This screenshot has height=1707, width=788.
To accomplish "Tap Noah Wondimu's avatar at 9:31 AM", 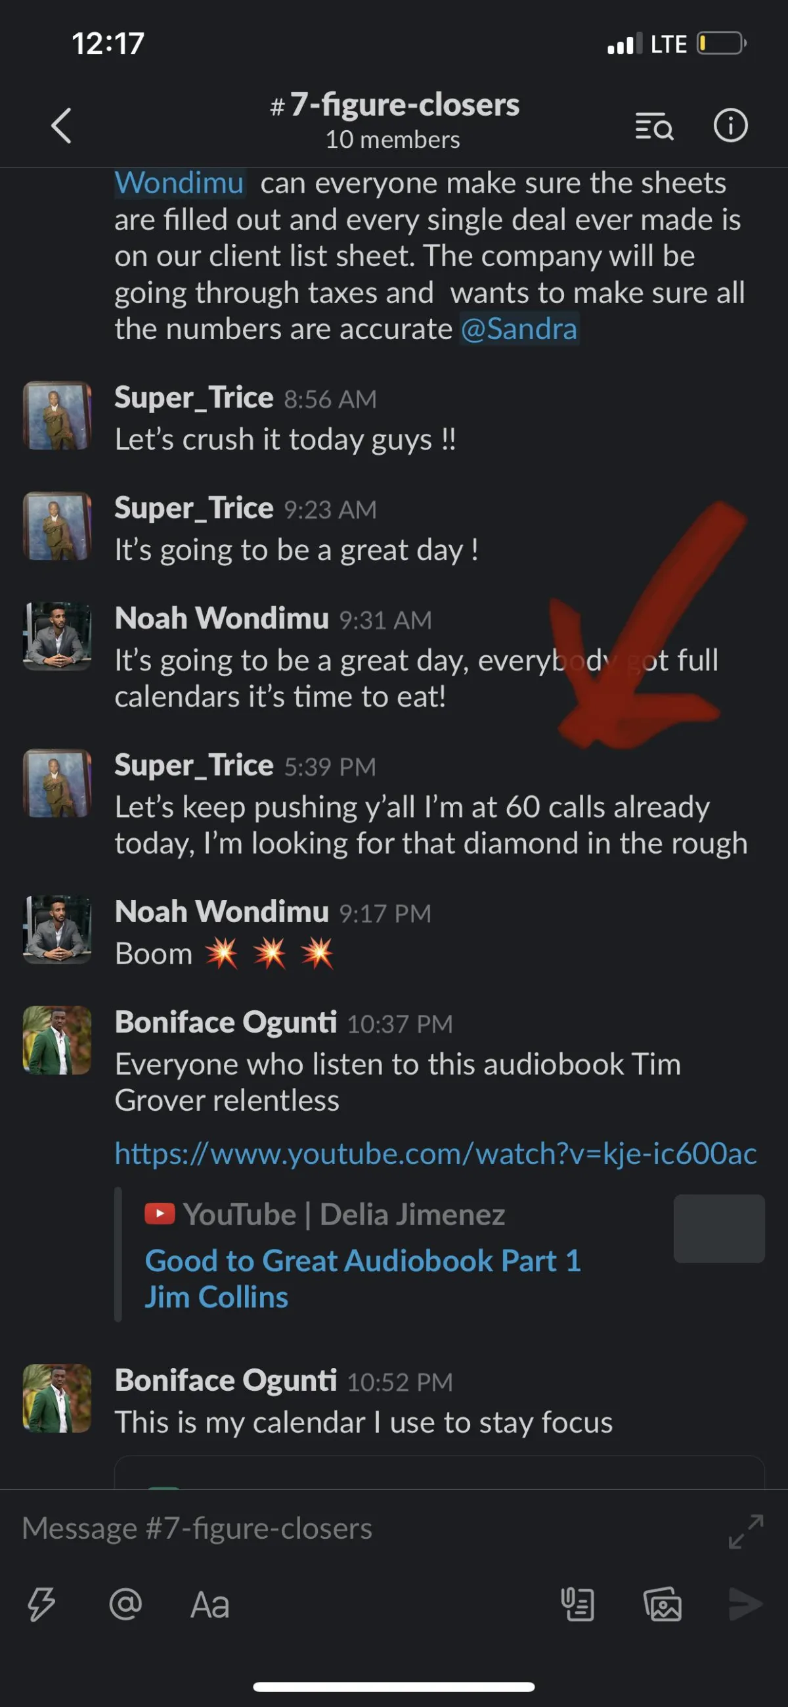I will click(x=57, y=636).
